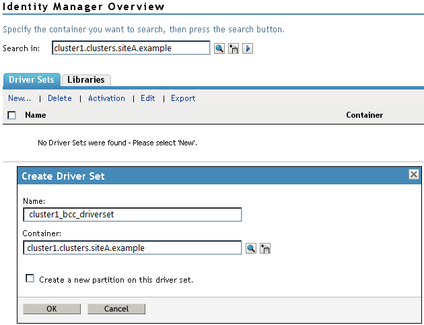Click the browse magnifier icon beside Search in
Image resolution: width=424 pixels, height=325 pixels.
click(x=219, y=48)
